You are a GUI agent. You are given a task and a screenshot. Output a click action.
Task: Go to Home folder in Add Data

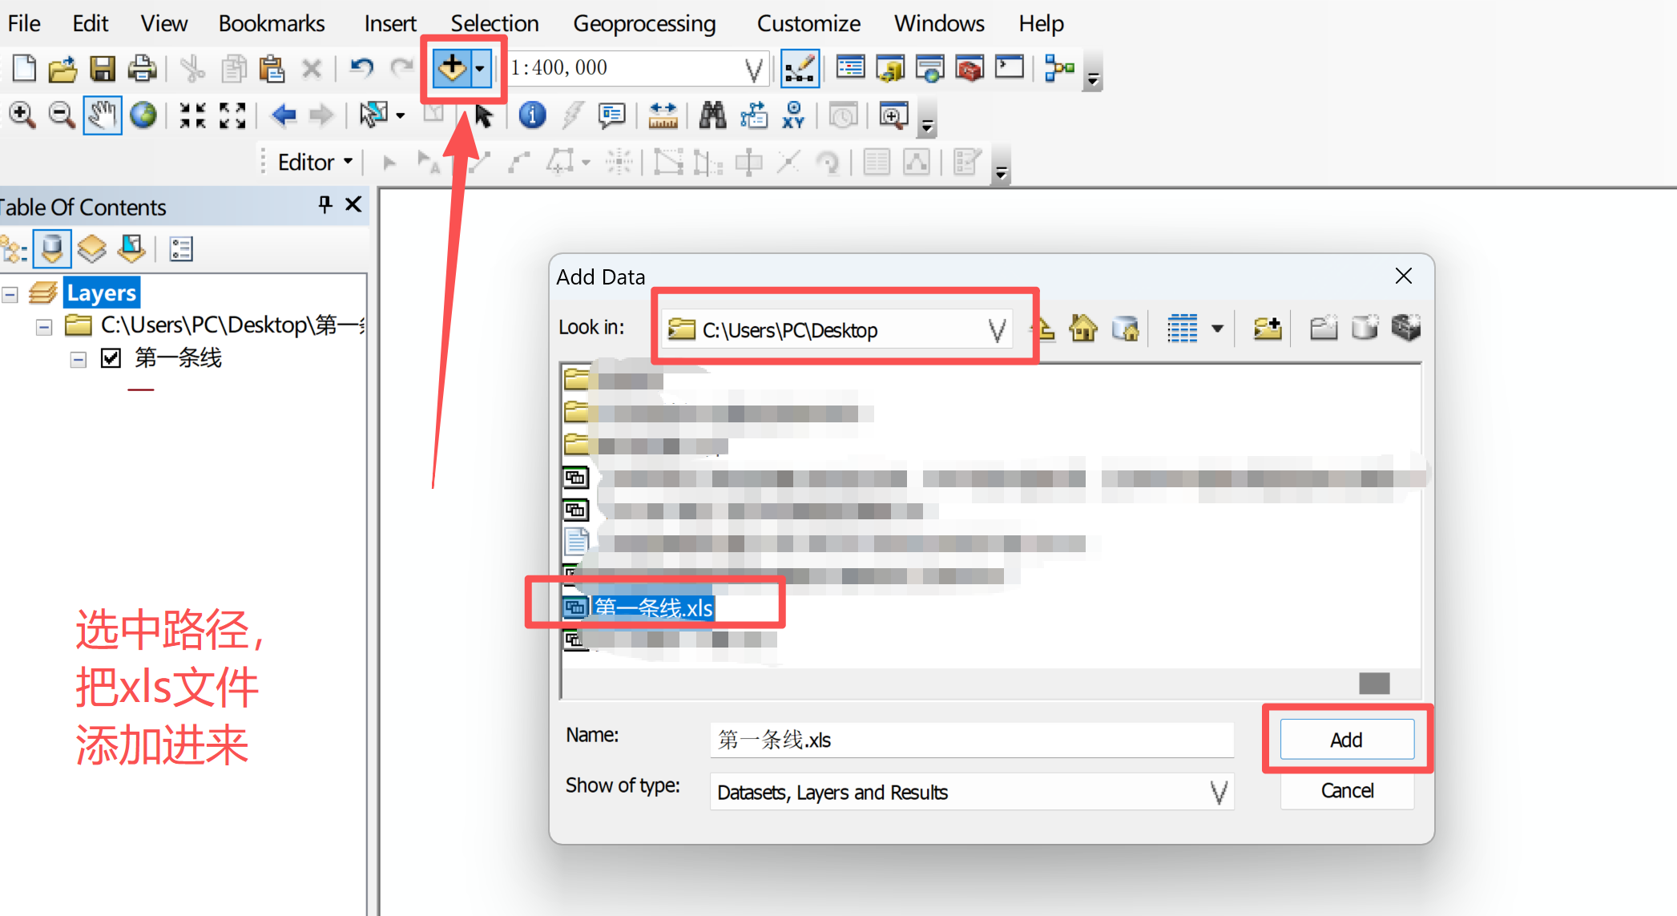point(1083,329)
